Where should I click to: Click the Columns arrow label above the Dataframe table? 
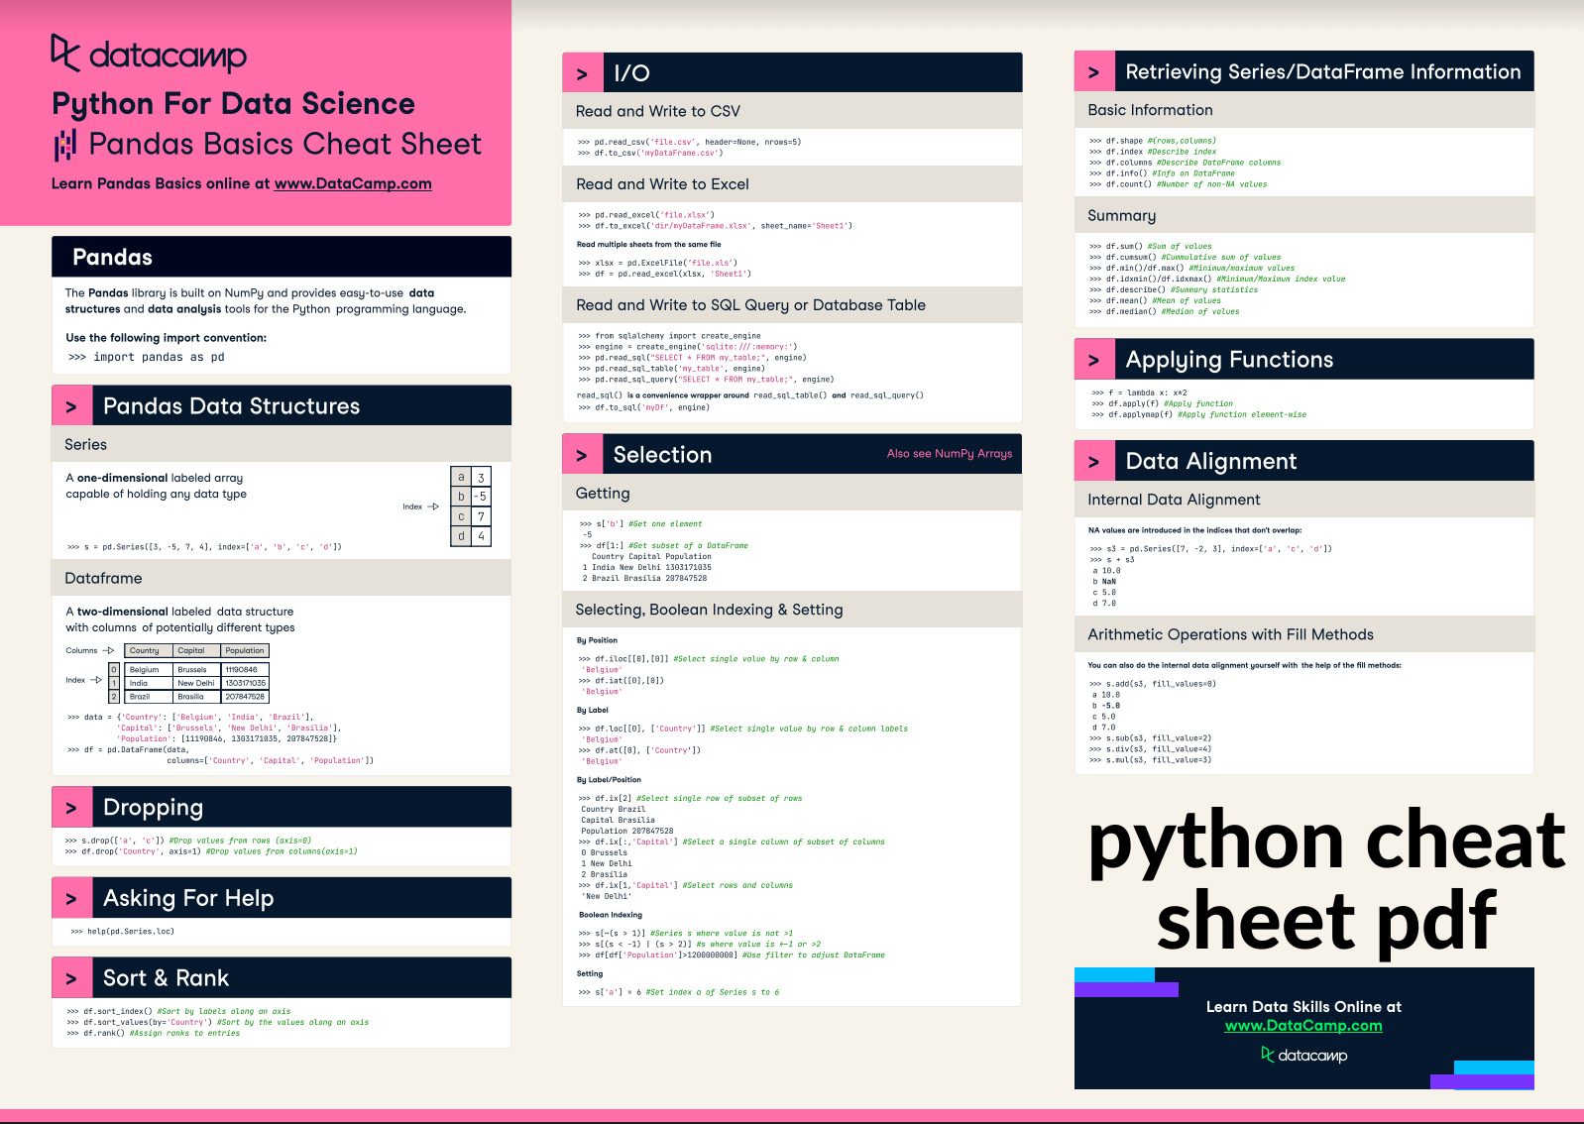tap(89, 650)
